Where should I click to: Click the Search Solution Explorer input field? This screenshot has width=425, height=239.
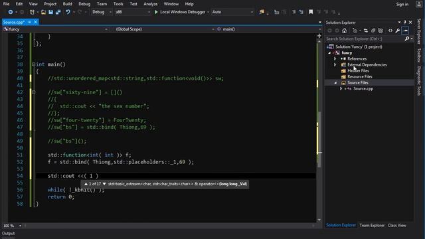click(365, 39)
